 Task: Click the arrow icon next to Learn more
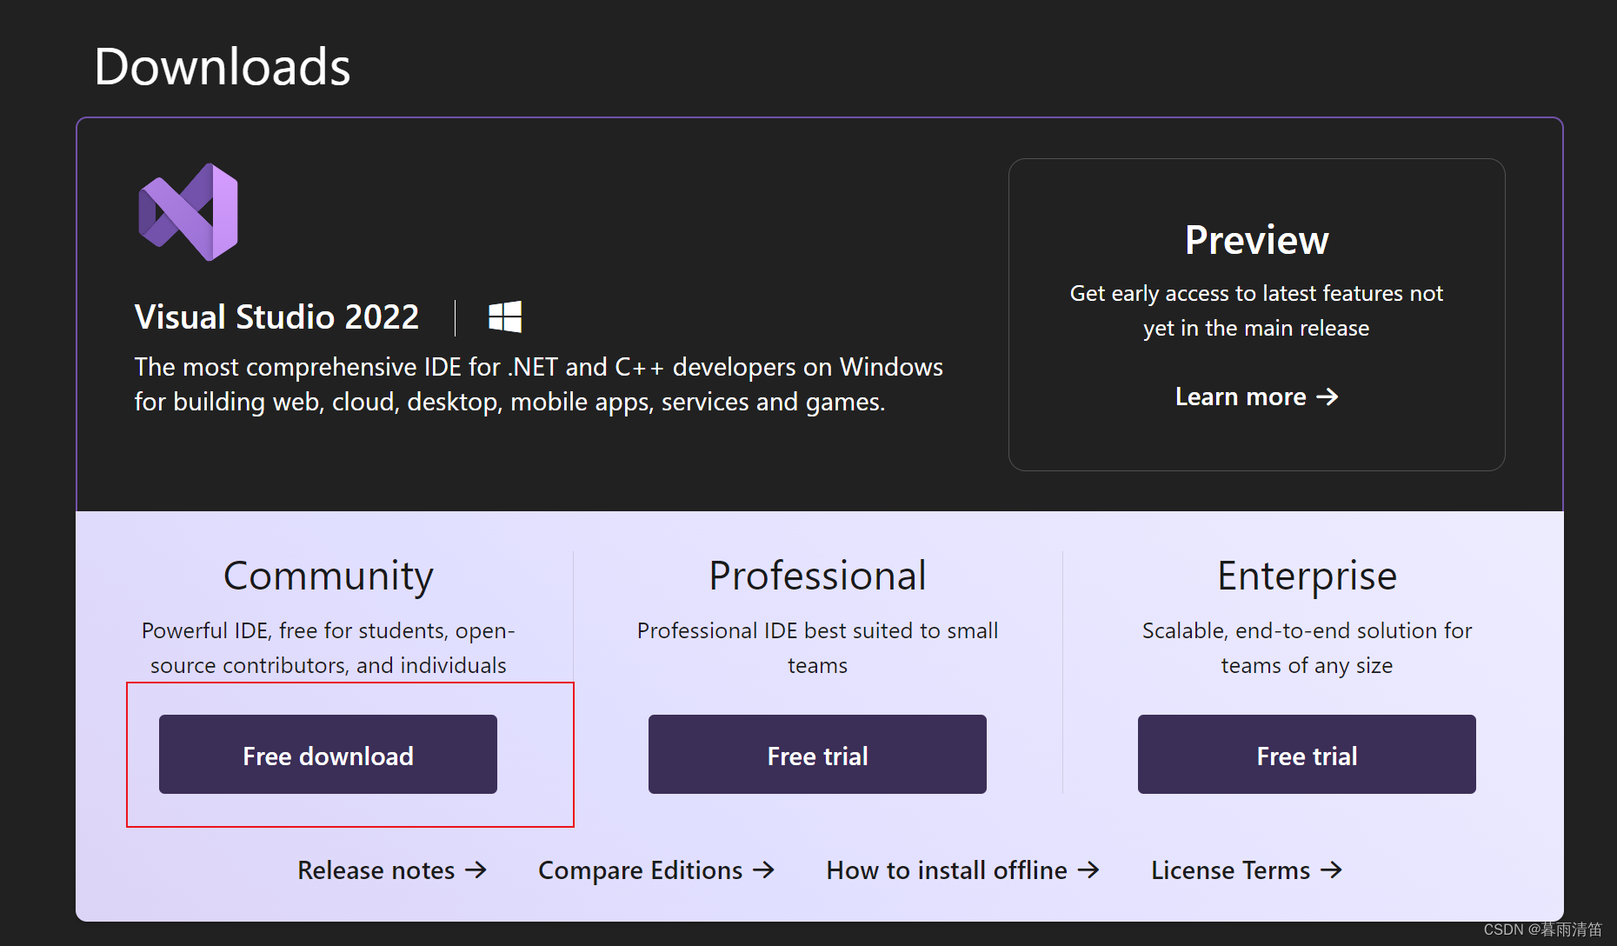point(1328,396)
